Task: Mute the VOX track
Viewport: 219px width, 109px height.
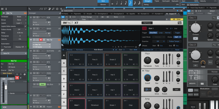Action: pyautogui.click(x=34, y=17)
